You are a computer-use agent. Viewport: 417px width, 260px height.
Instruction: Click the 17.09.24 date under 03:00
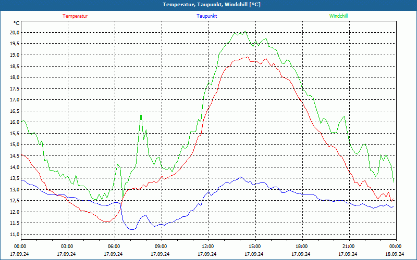tap(67, 254)
